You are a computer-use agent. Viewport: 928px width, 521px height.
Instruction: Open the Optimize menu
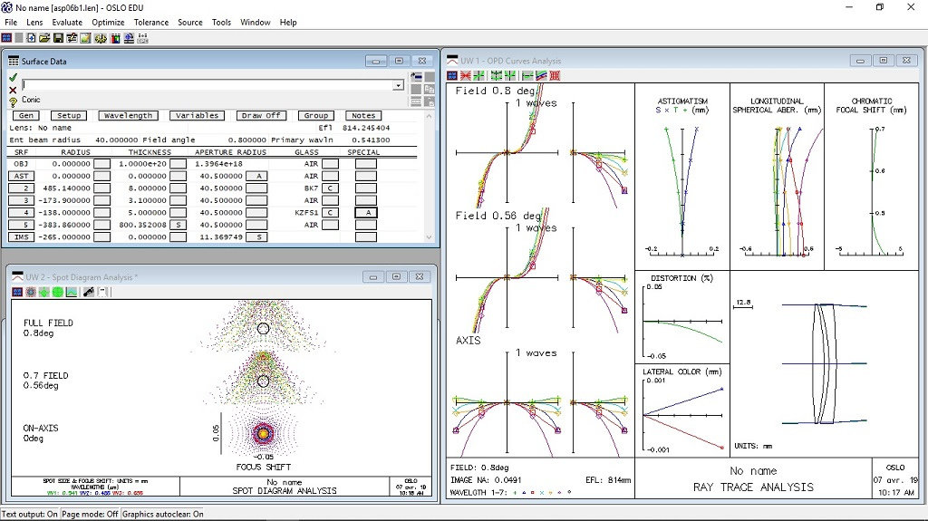[x=108, y=22]
